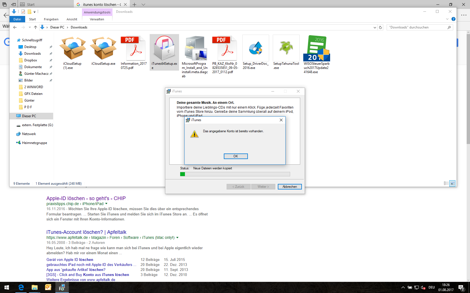Select Setup_DriverDoc_2016.exe file icon
Image resolution: width=470 pixels, height=293 pixels.
pos(256,49)
